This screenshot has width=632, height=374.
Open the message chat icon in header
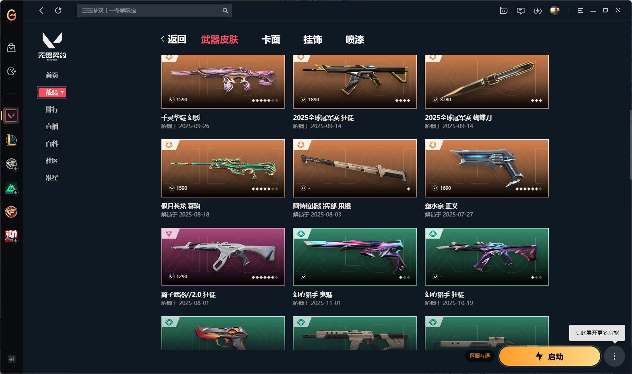coord(521,11)
